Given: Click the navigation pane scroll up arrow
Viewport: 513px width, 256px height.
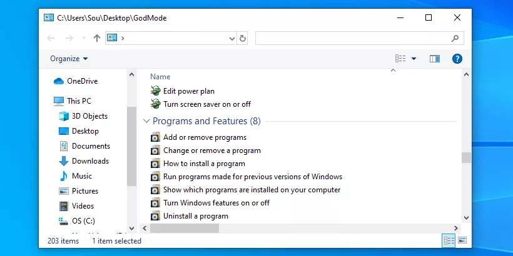Looking at the screenshot, I should point(131,74).
